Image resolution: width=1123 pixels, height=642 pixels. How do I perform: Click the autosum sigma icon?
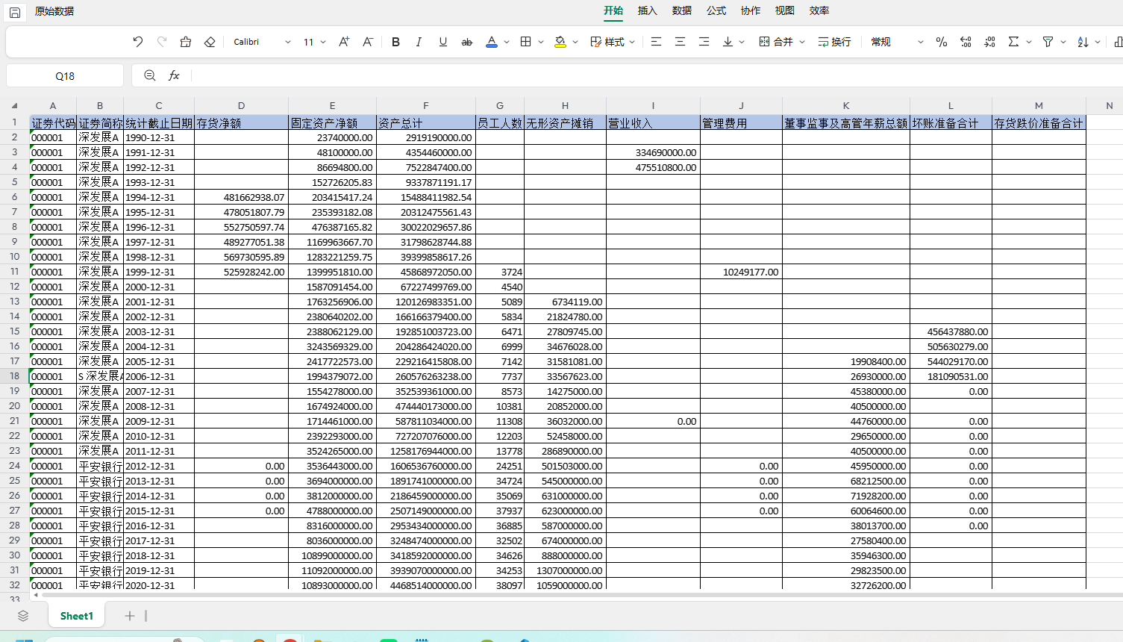(x=1013, y=42)
